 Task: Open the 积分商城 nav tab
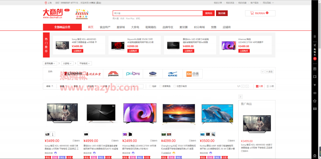[x=199, y=27]
